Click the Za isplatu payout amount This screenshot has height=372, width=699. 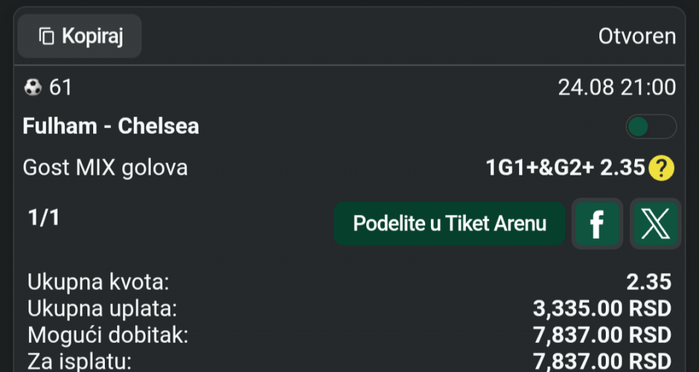602,361
